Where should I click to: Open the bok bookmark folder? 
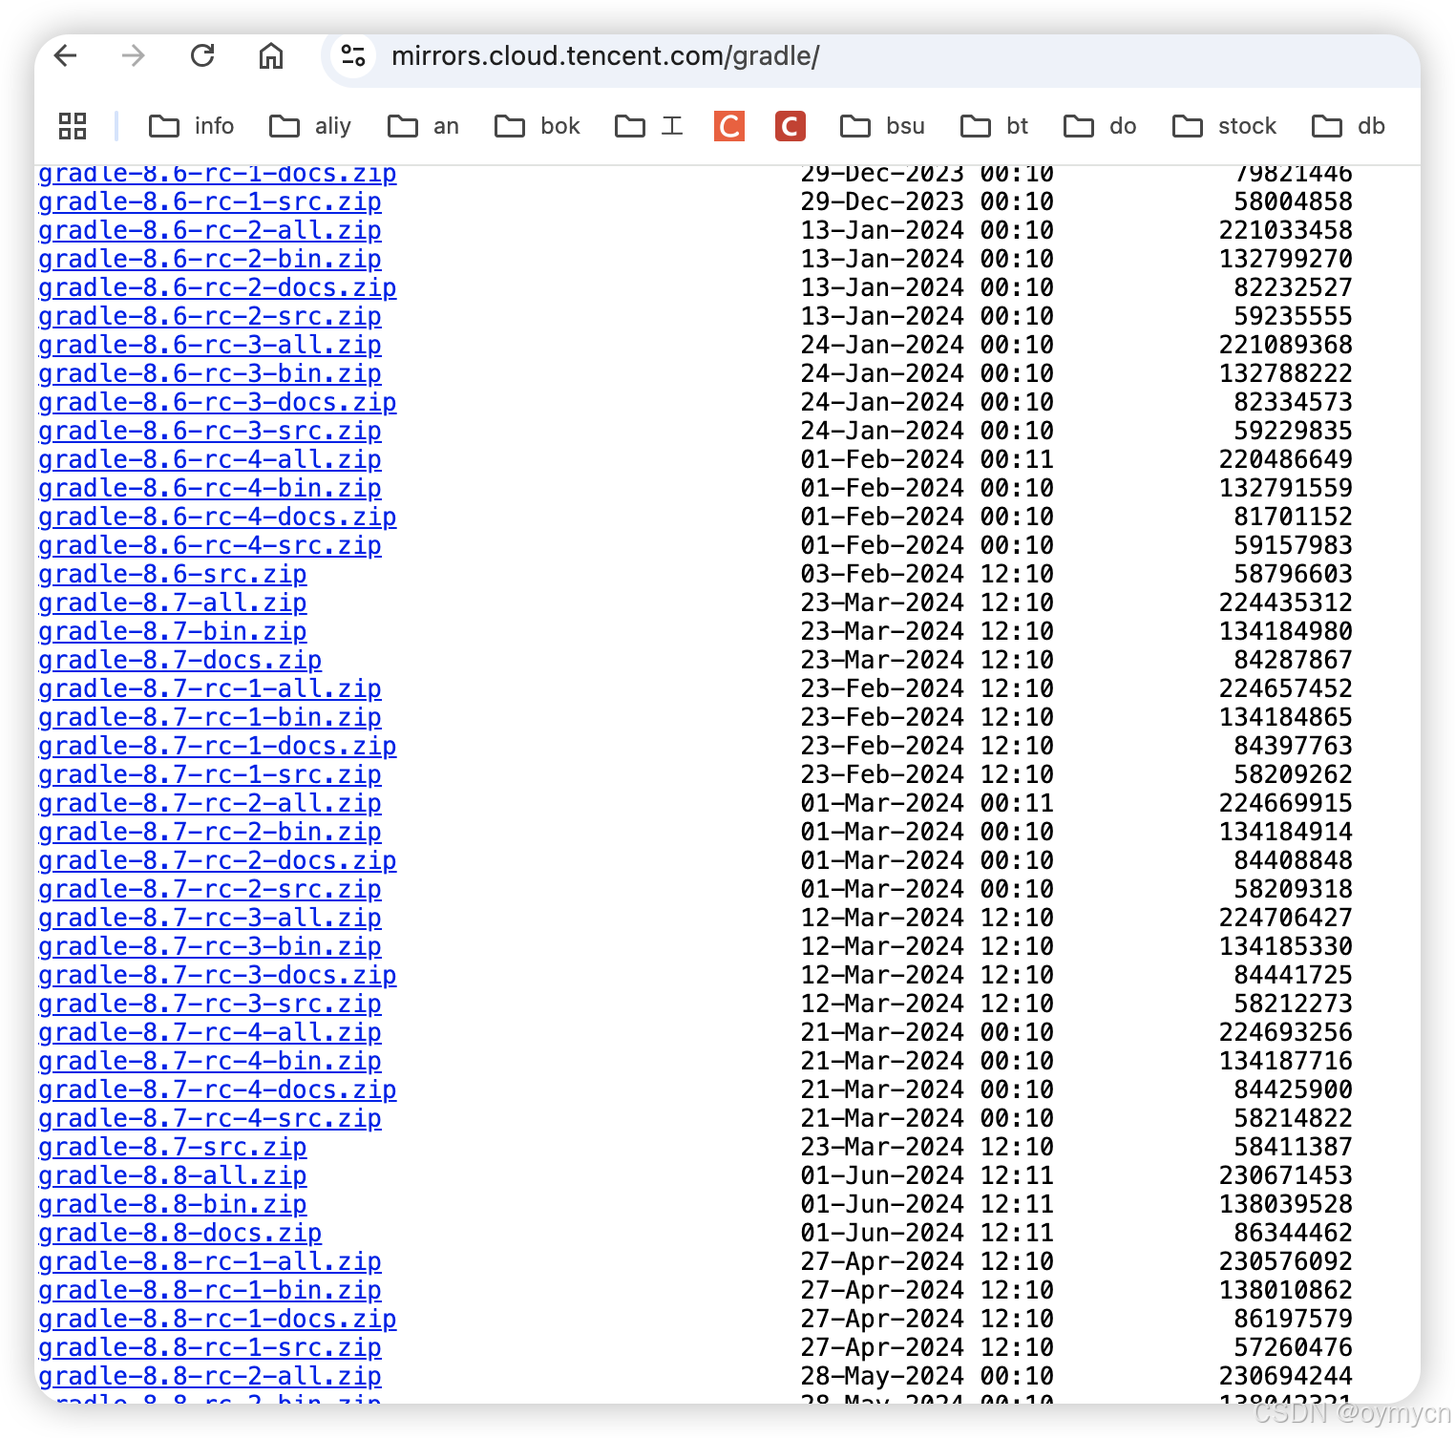(538, 126)
